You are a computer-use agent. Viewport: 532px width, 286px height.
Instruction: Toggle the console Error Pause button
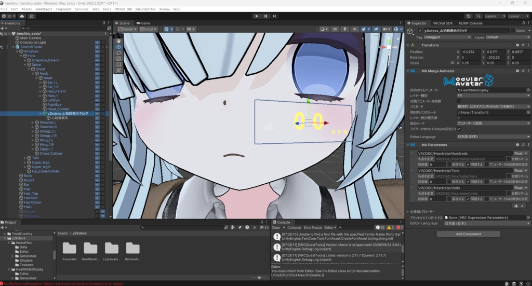312,228
